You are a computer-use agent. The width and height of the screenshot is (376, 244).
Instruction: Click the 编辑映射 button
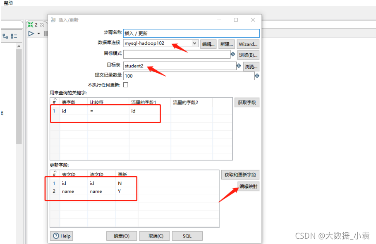[249, 187]
